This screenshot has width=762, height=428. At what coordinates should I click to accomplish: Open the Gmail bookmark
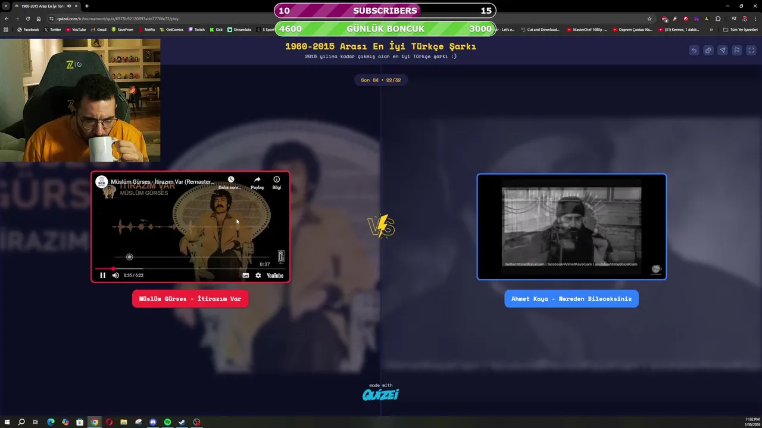coord(98,29)
